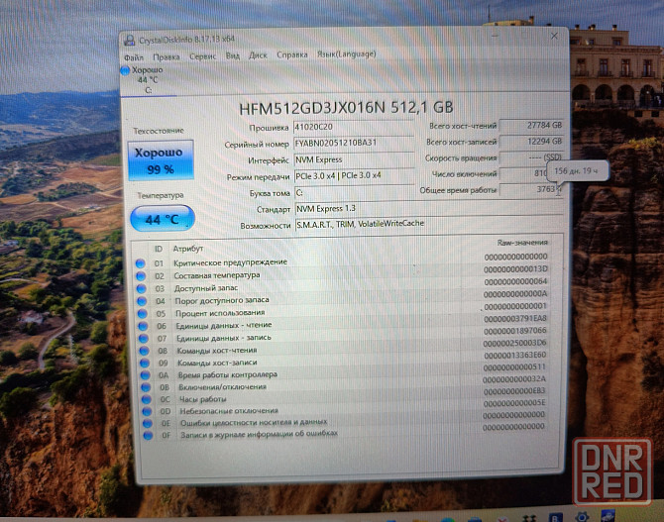The height and width of the screenshot is (522, 664).
Task: Click the CrystalDiskInfo title bar app icon
Action: coord(129,40)
